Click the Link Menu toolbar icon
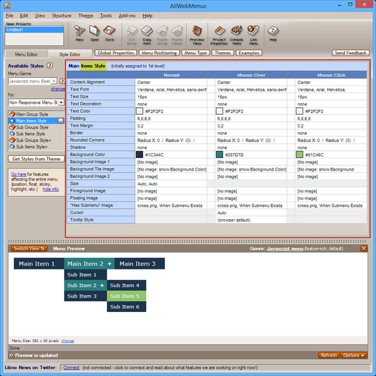 (x=253, y=35)
